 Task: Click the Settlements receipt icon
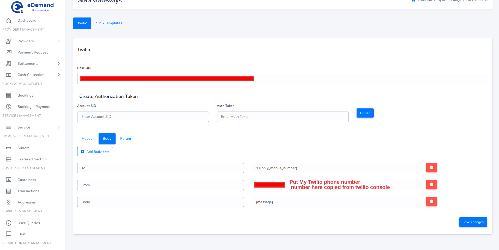click(x=9, y=63)
